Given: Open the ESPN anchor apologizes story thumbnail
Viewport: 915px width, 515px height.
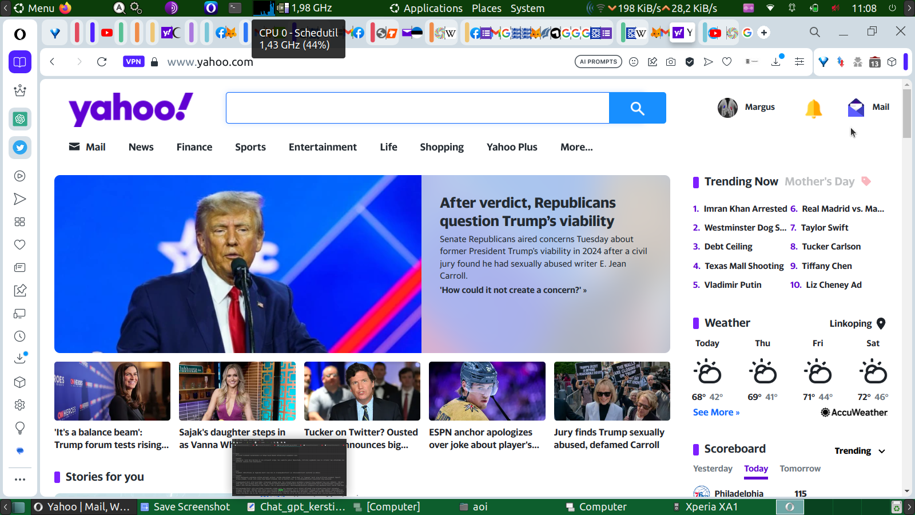Looking at the screenshot, I should [487, 391].
